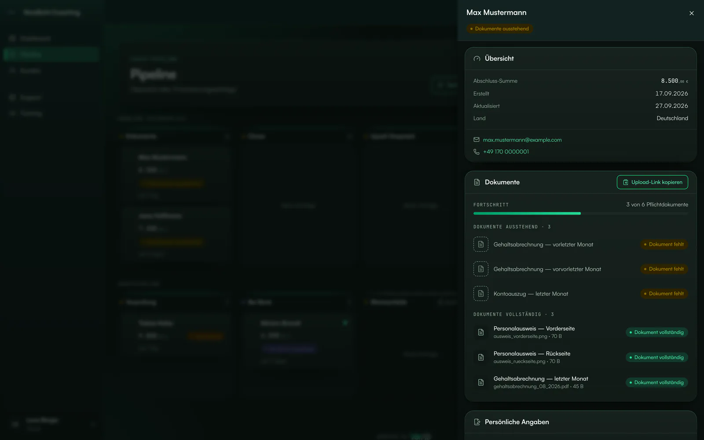Click the Max Mustermann panel title

point(496,12)
